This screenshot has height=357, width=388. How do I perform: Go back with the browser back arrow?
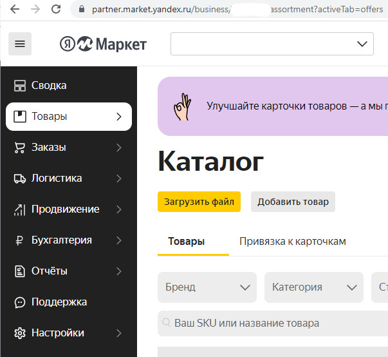pyautogui.click(x=15, y=10)
